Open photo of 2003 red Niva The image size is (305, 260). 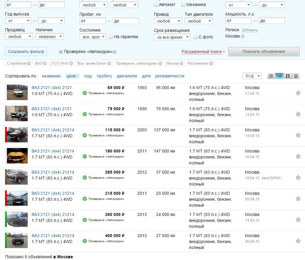tap(17, 135)
